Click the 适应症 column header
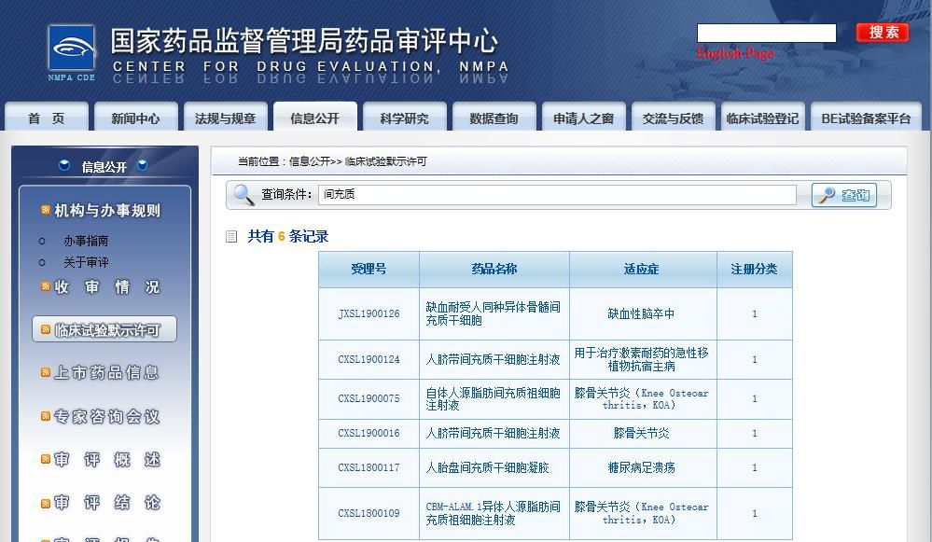This screenshot has width=932, height=542. pyautogui.click(x=641, y=270)
